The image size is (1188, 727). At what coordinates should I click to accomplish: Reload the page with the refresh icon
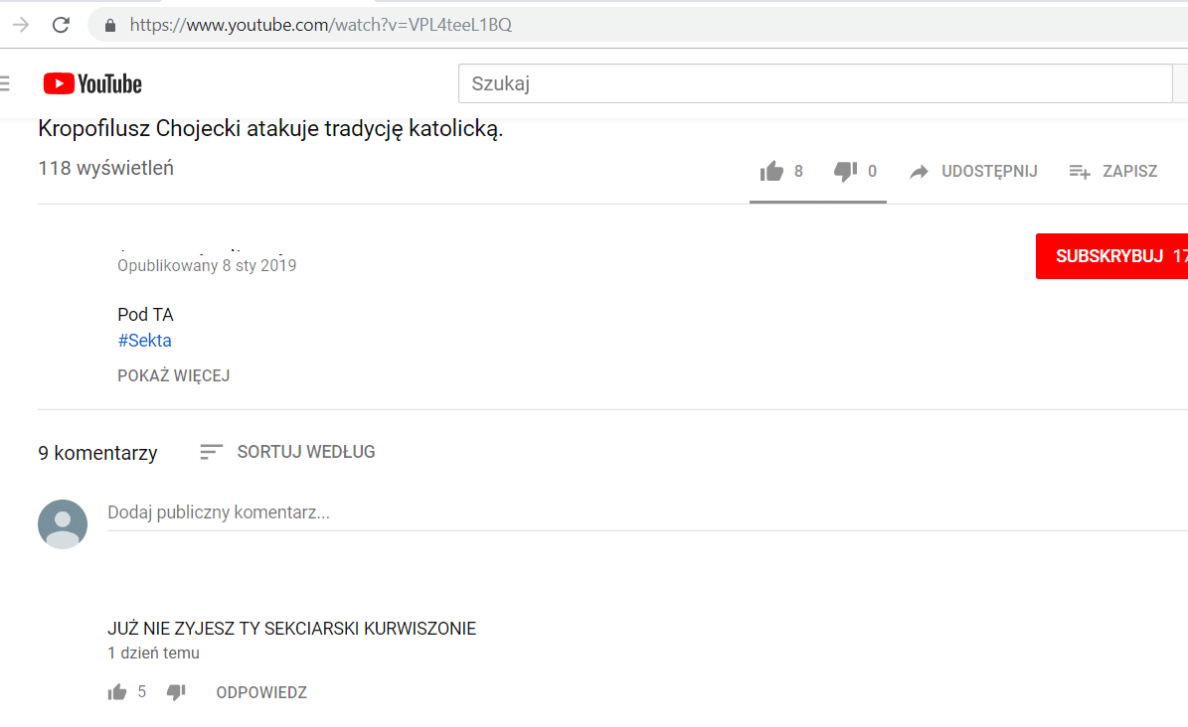[61, 25]
